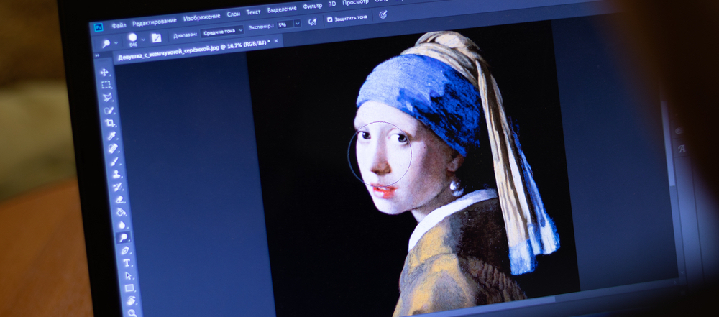Open the Редактирование menu
Image resolution: width=719 pixels, height=317 pixels.
[155, 21]
